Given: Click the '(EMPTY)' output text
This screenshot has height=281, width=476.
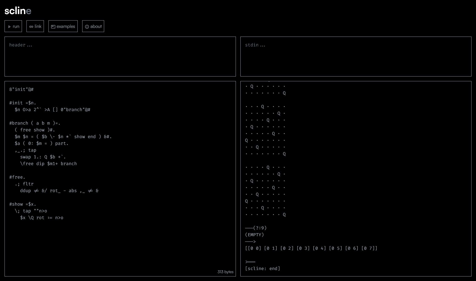Looking at the screenshot, I should click(x=254, y=235).
